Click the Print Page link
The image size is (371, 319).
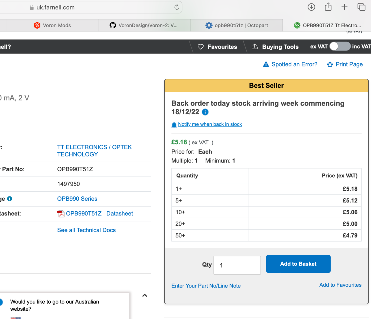coord(345,64)
